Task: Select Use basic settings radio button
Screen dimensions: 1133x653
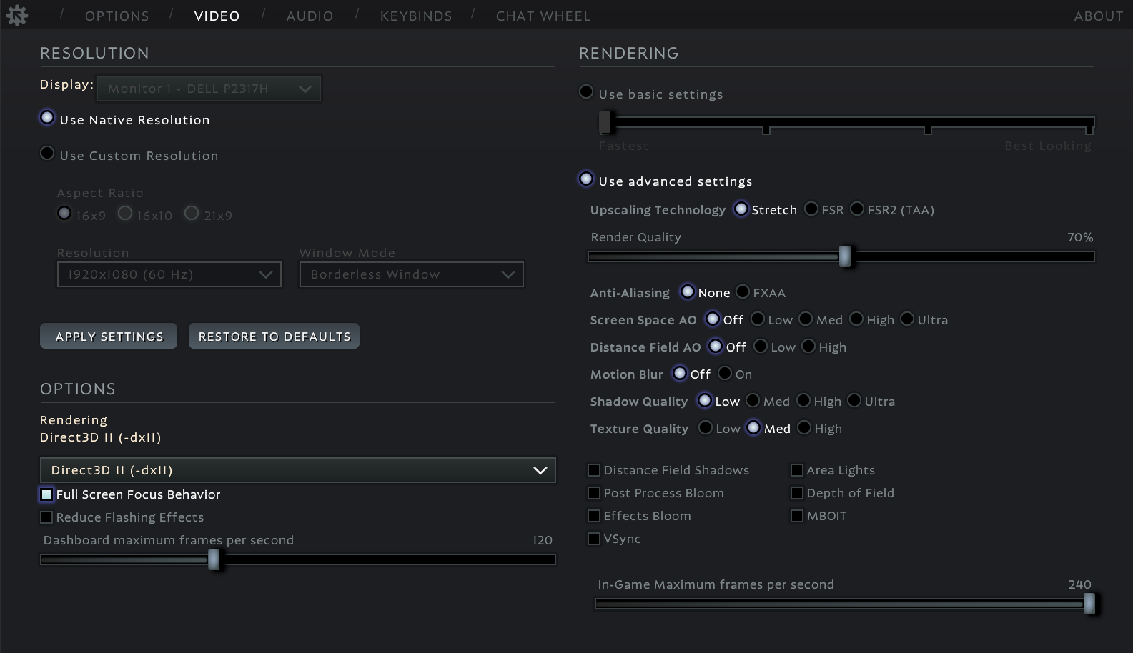Action: point(586,92)
